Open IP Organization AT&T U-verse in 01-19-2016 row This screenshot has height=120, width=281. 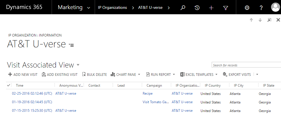coord(182,102)
